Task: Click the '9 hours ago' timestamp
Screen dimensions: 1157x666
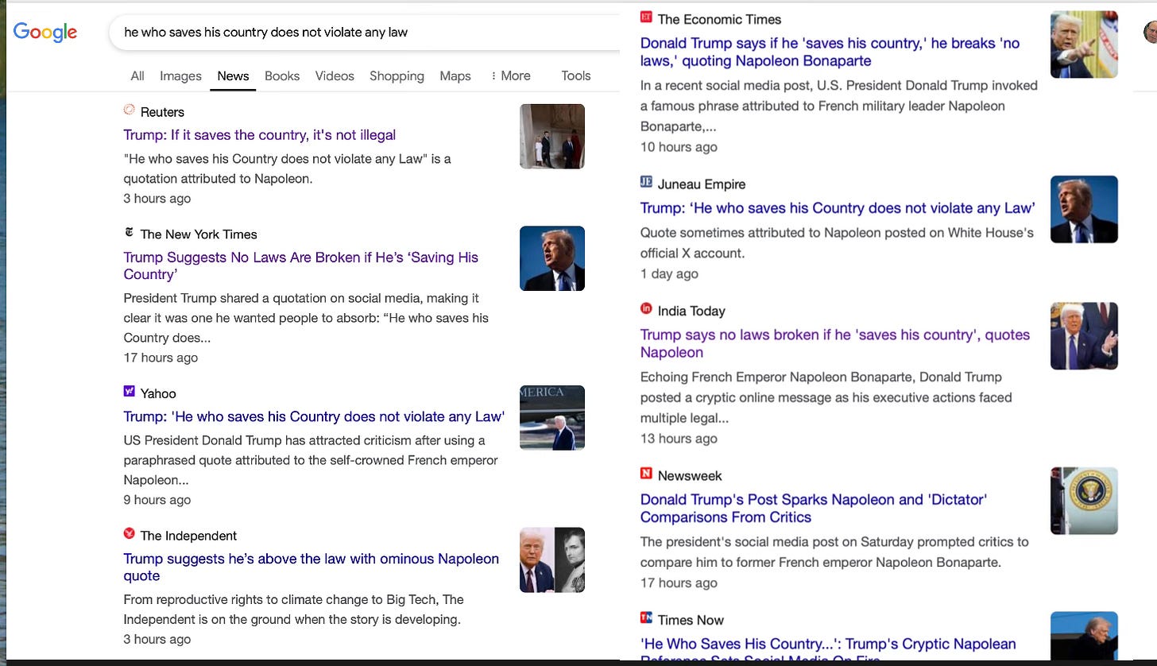Action: [x=157, y=500]
